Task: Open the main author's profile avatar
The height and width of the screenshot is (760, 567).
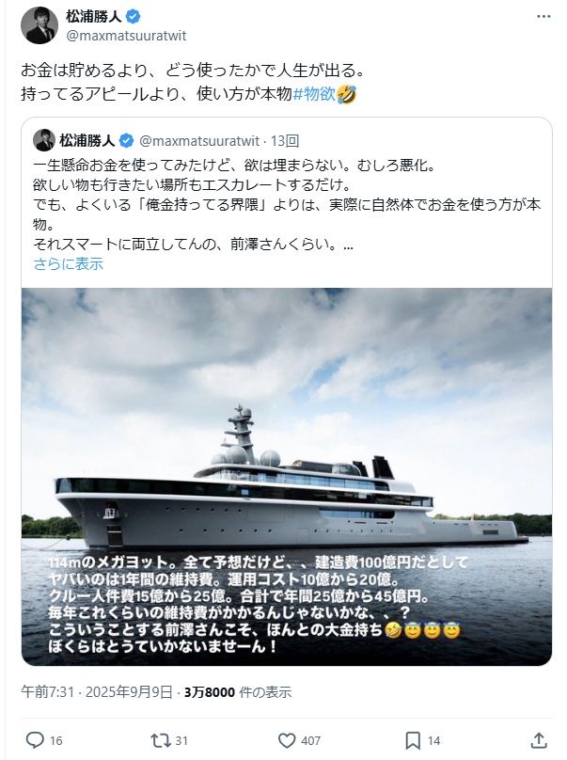Action: coord(39,26)
